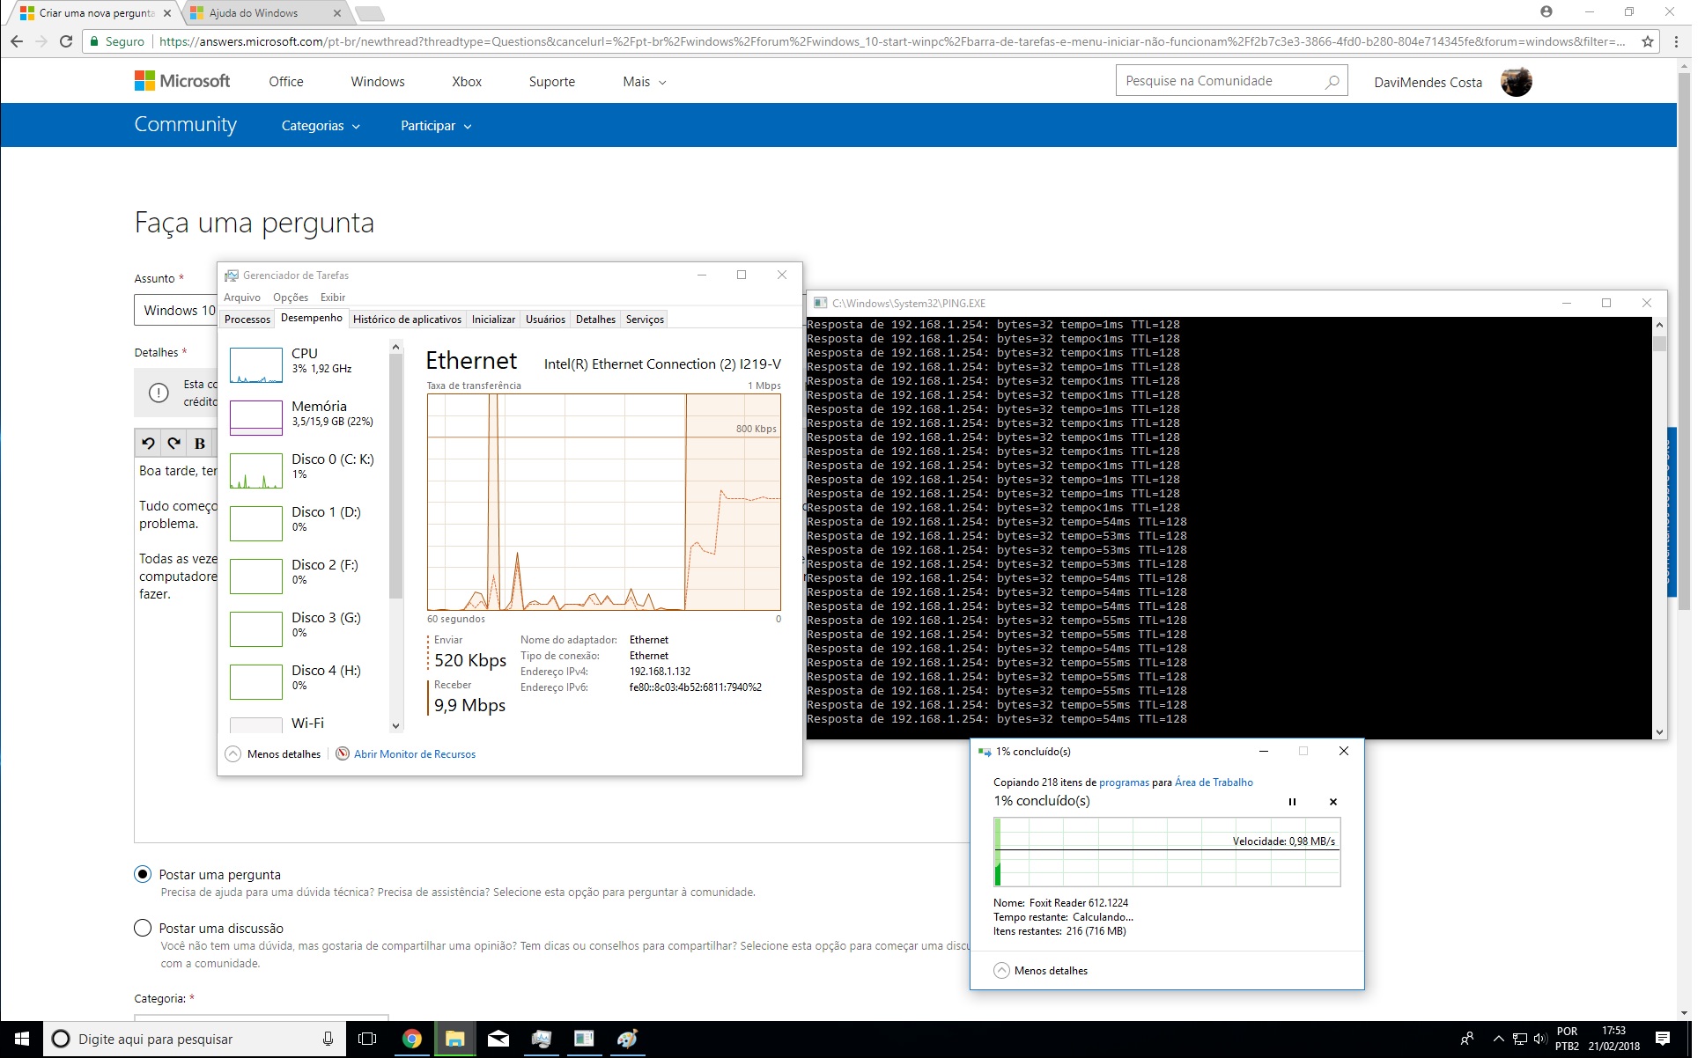Viewport: 1705px width, 1058px height.
Task: Open Task View on the taskbar
Action: click(367, 1039)
